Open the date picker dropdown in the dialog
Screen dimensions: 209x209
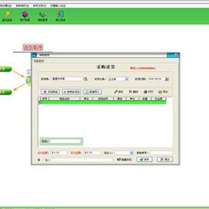[167, 79]
